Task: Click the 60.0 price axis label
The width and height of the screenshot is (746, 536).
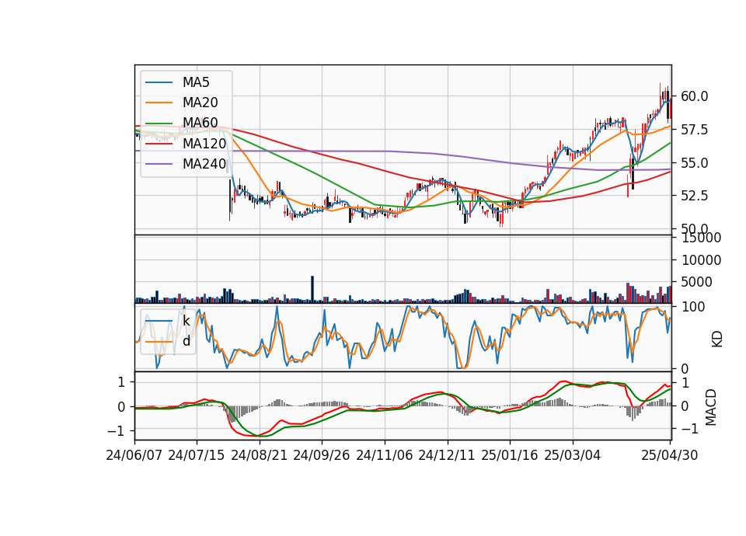Action: pos(695,96)
